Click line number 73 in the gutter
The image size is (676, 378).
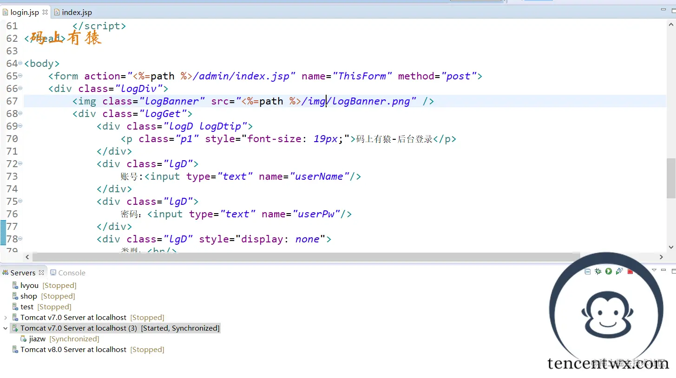pyautogui.click(x=12, y=176)
